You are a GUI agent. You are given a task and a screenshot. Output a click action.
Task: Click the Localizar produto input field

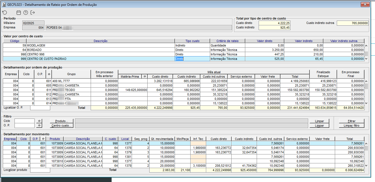pyautogui.click(x=40, y=170)
